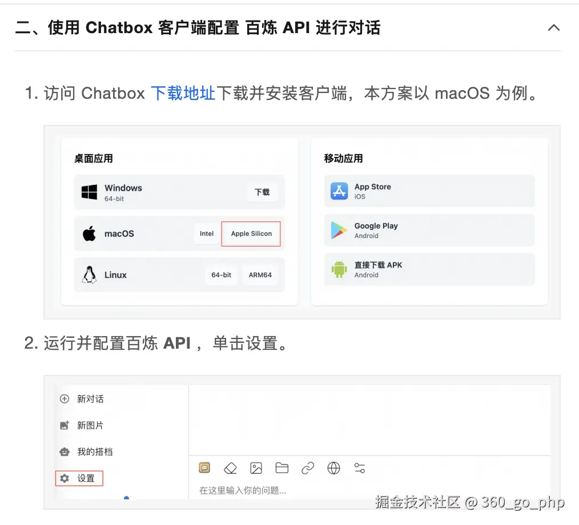Choose the macOS Intel download

coord(206,233)
